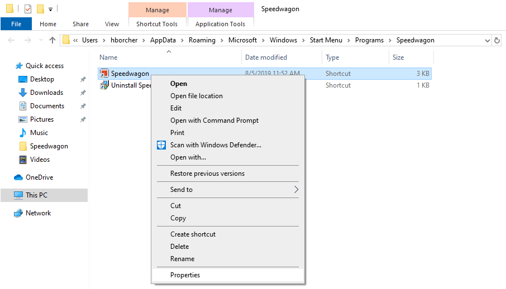Open Downloads in Quick access
Screen dimensions: 506x289
(x=46, y=93)
